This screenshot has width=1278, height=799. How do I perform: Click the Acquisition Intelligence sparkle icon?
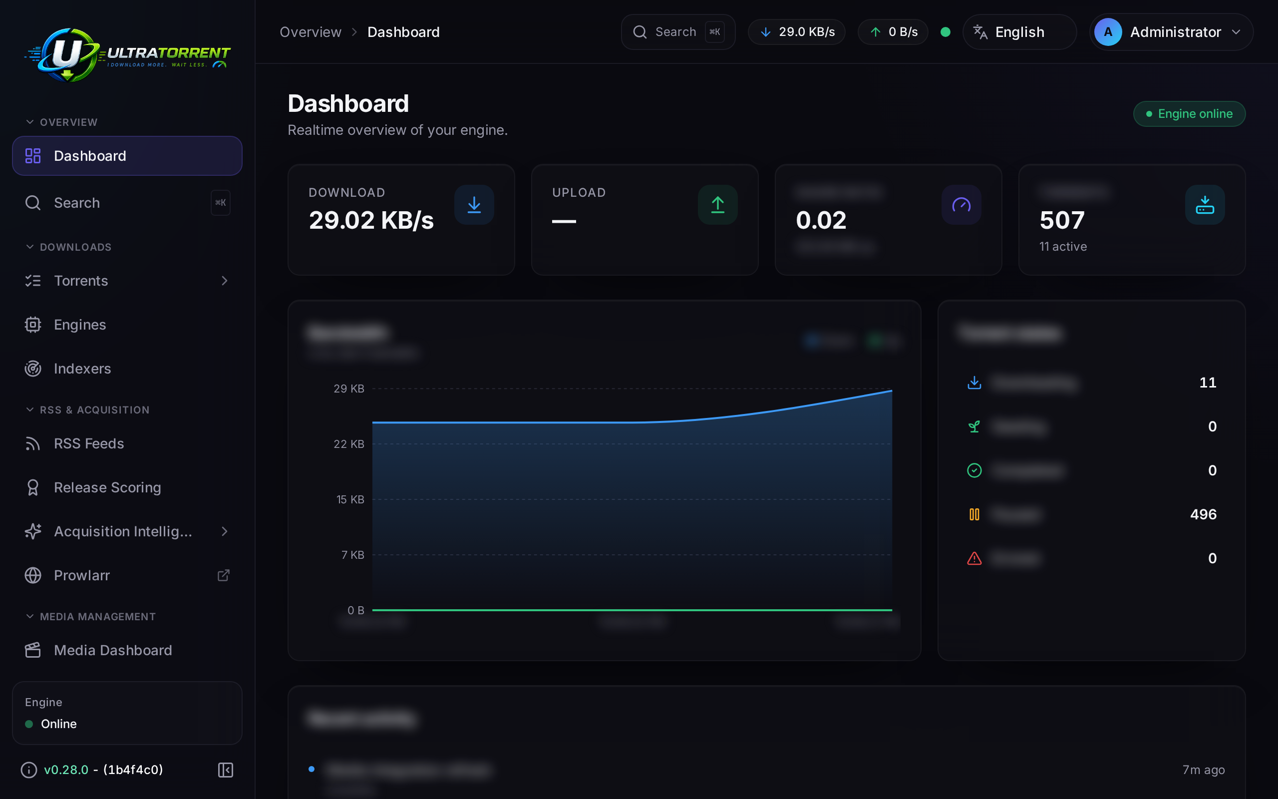(x=33, y=531)
